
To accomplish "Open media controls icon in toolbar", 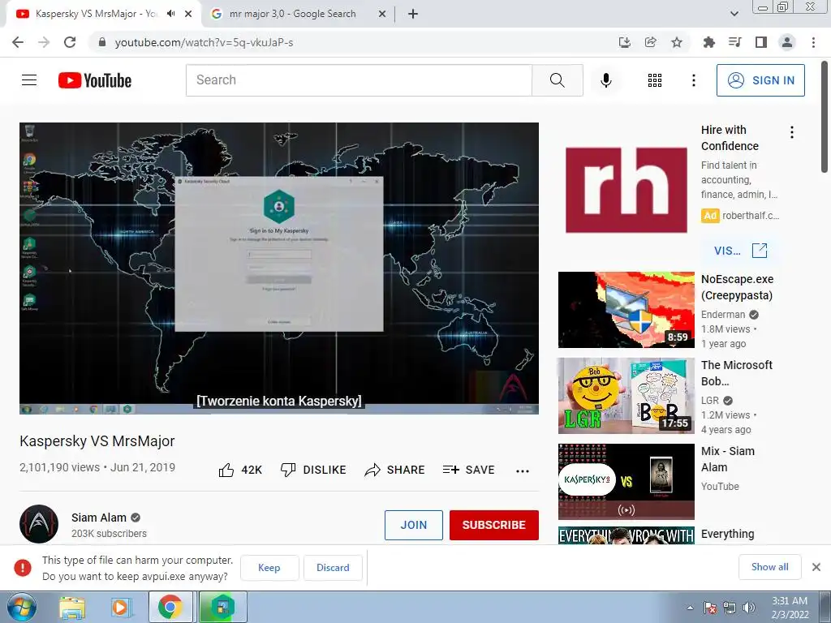I will coord(734,42).
